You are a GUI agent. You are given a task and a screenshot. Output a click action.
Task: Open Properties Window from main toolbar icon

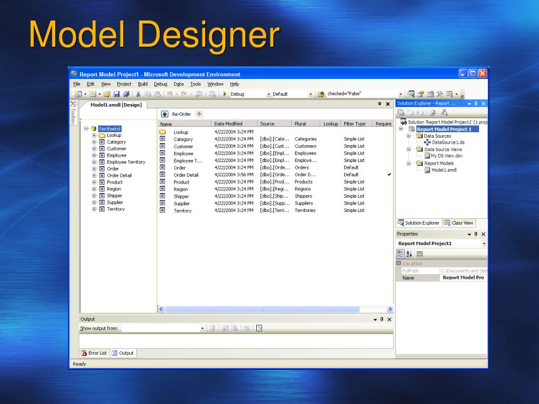421,94
